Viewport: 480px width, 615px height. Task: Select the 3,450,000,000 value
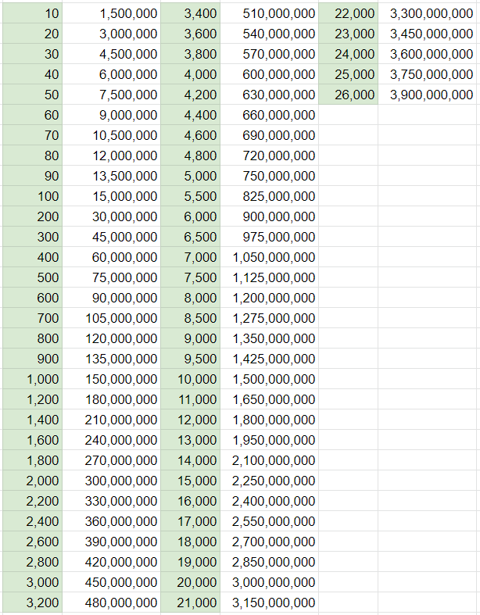pyautogui.click(x=427, y=34)
